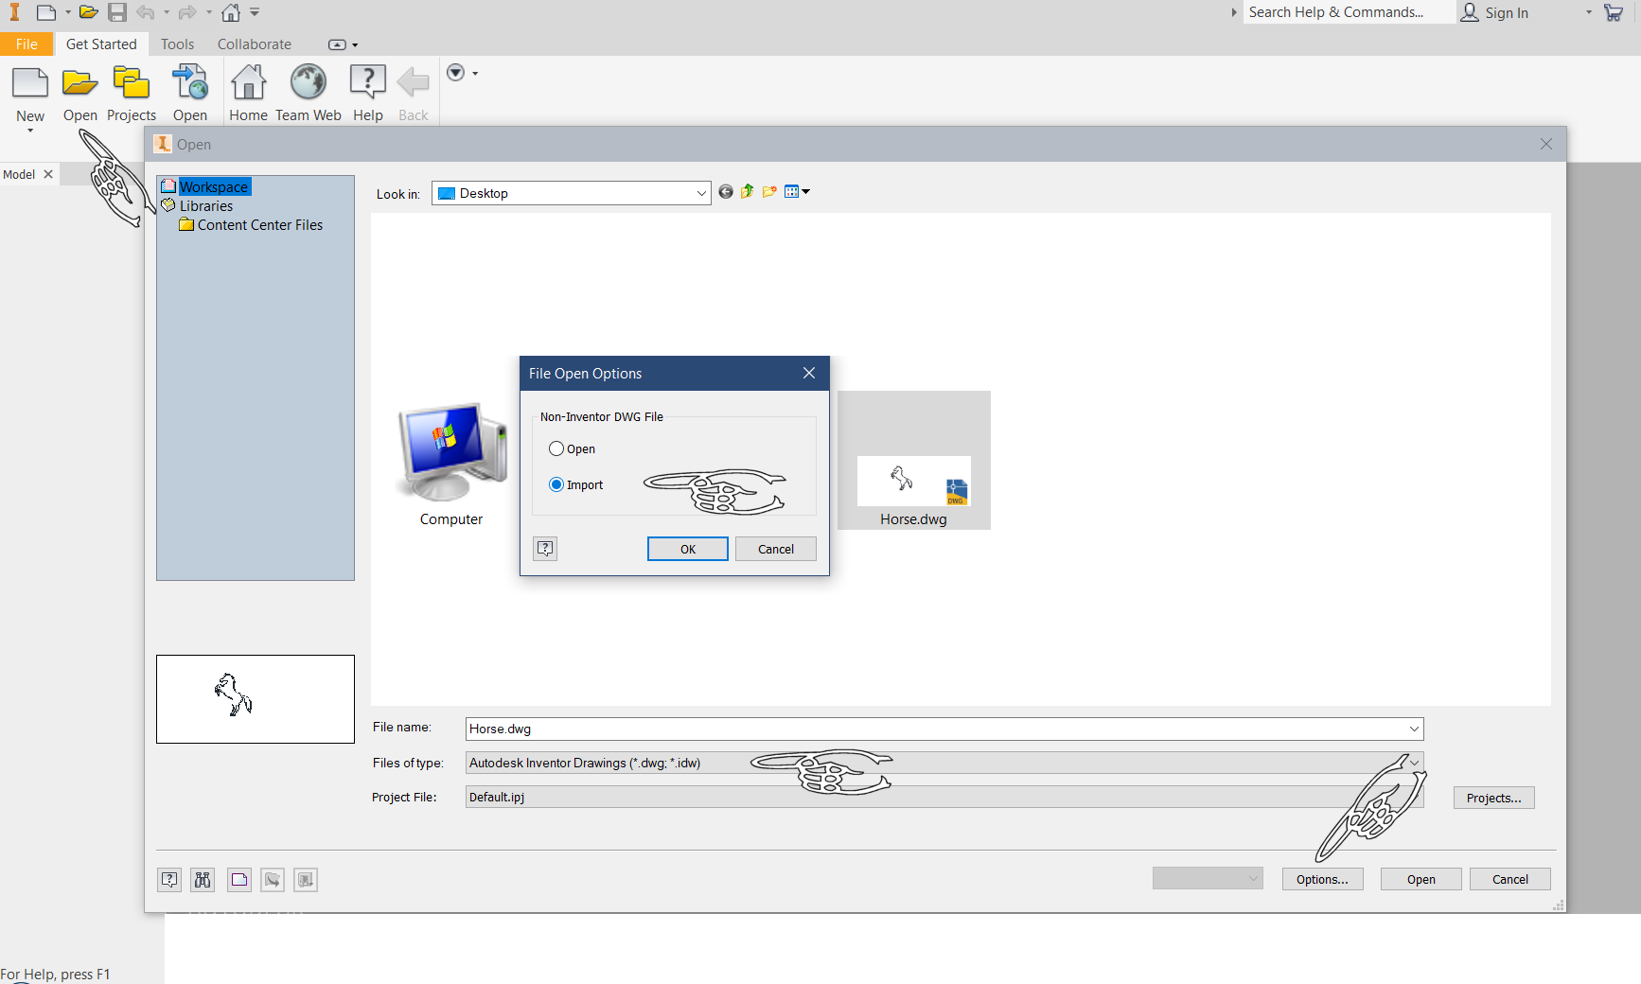Click the Inventor application logo icon
This screenshot has height=984, width=1641.
click(14, 12)
